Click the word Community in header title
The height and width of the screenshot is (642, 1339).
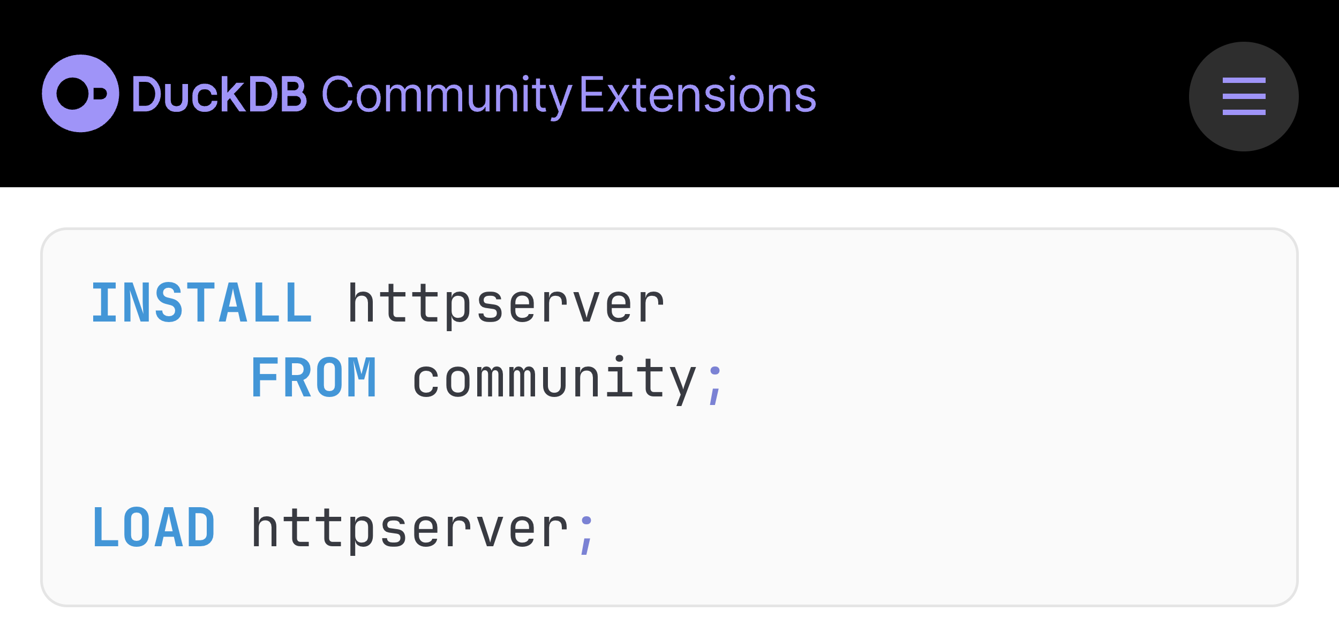click(447, 96)
